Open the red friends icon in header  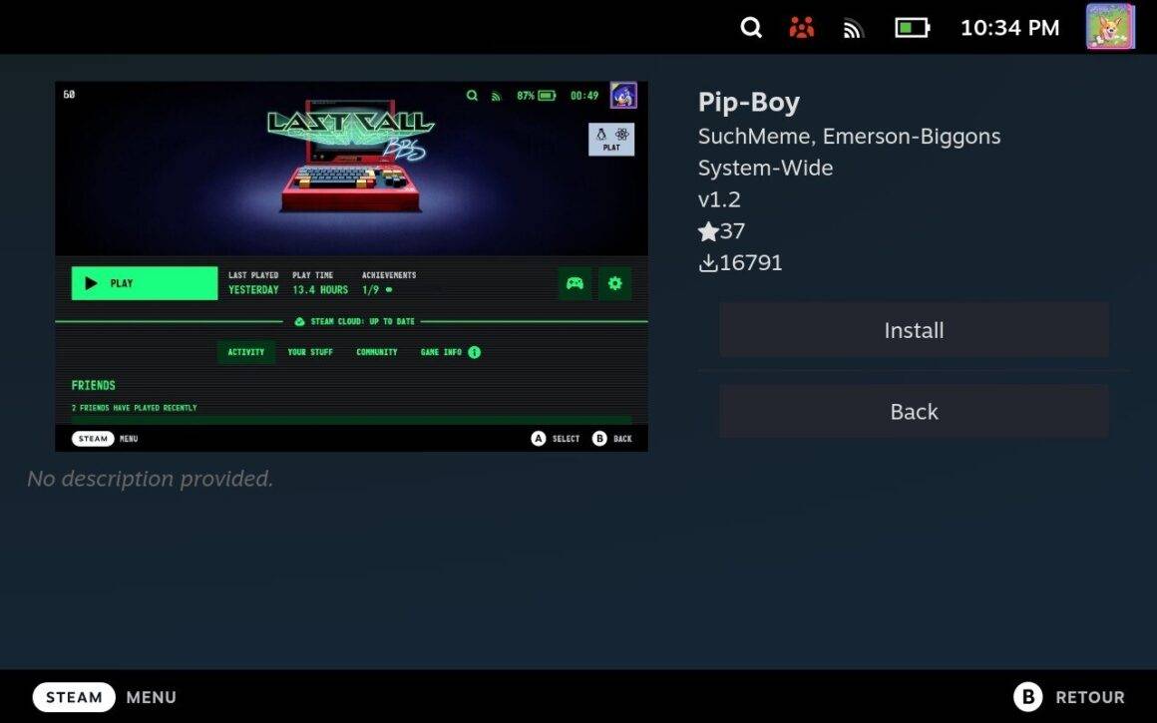tap(802, 28)
